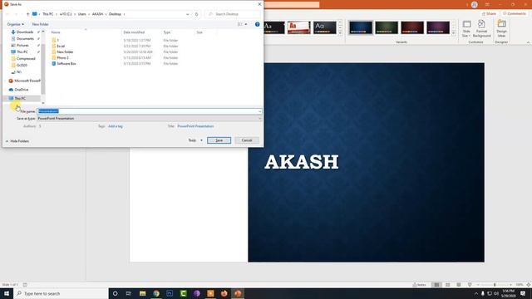The image size is (532, 299).
Task: Collapse folder pane with Hide Folders
Action: [17, 141]
